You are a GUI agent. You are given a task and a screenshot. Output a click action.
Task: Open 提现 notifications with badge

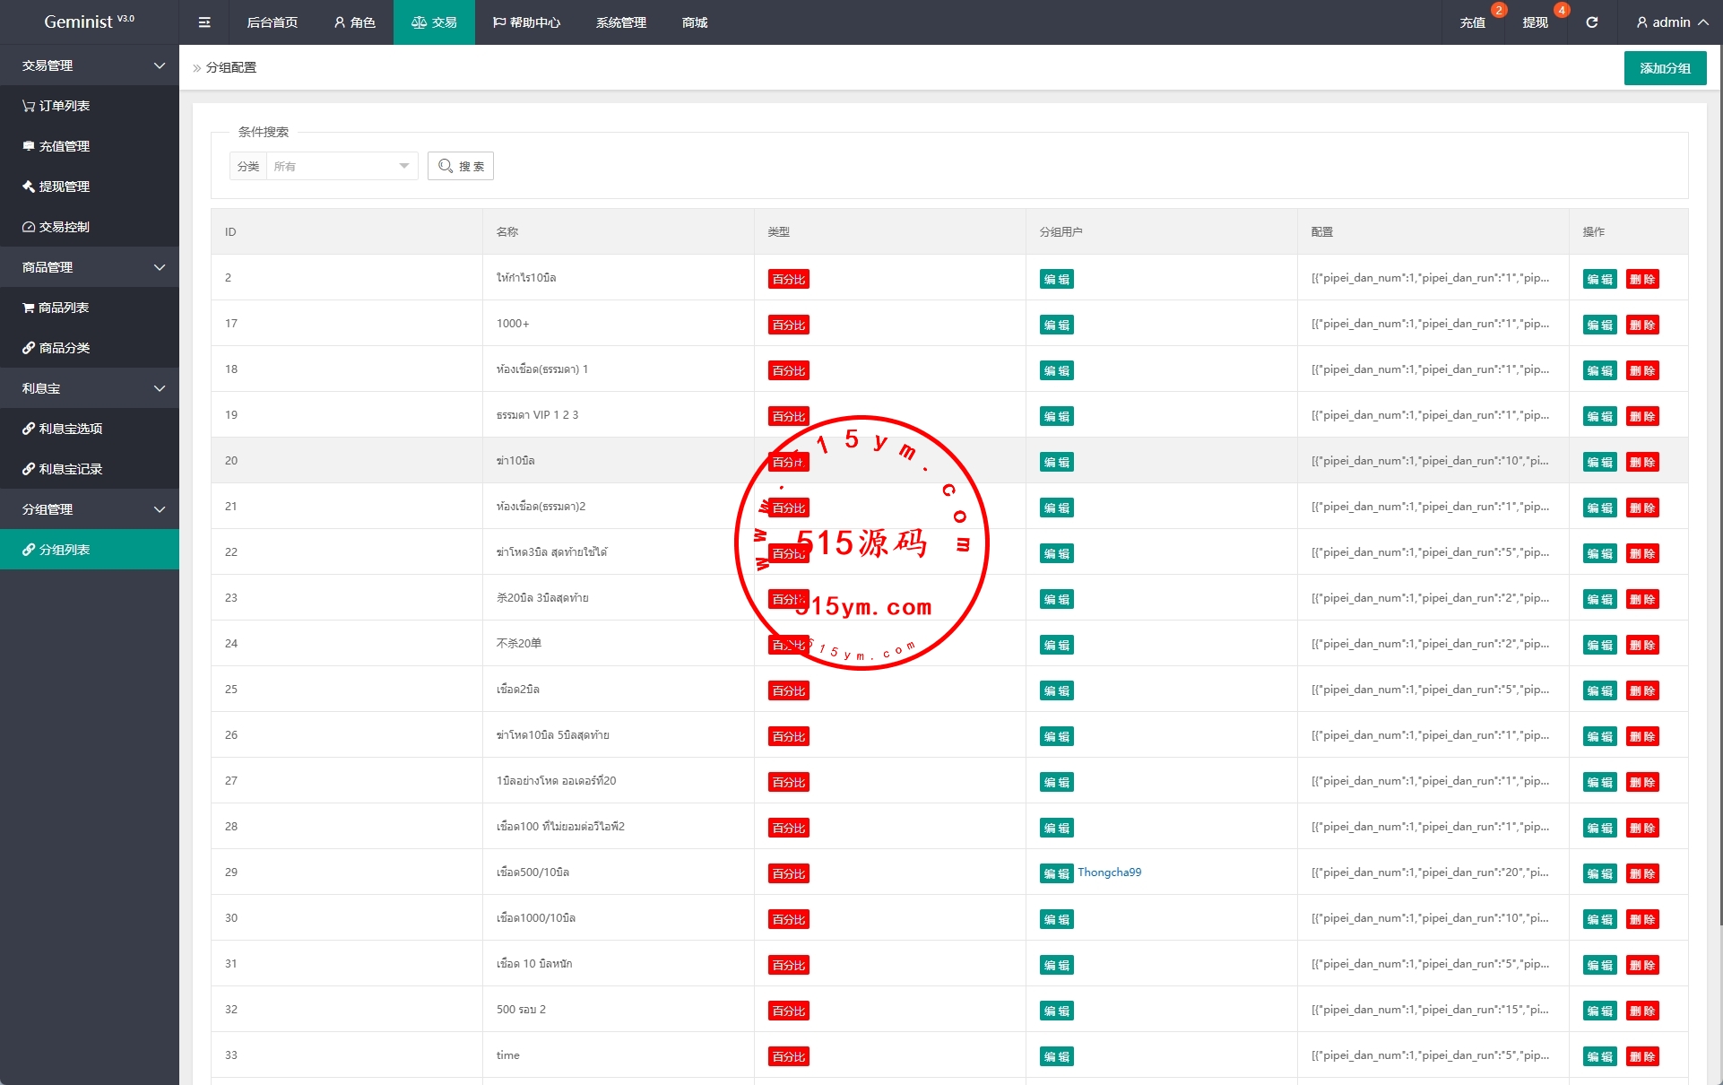[x=1535, y=22]
